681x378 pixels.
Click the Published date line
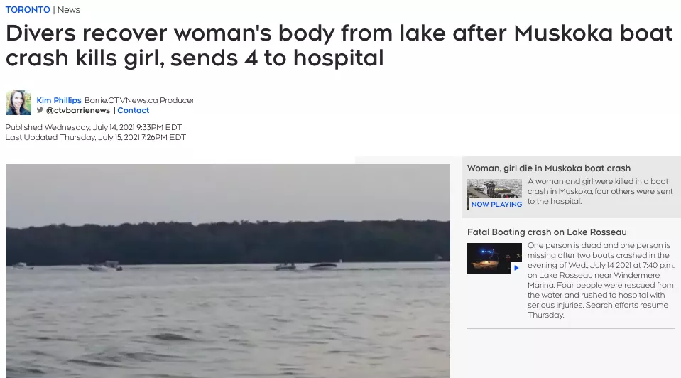click(93, 127)
